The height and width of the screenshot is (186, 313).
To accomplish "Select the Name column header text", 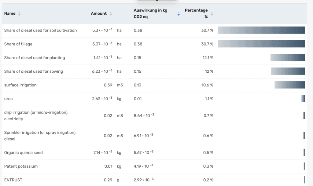I will [x=10, y=13].
